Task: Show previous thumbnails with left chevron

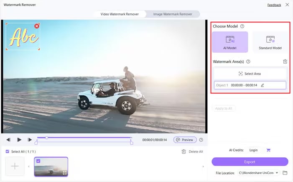Action: 29,167
